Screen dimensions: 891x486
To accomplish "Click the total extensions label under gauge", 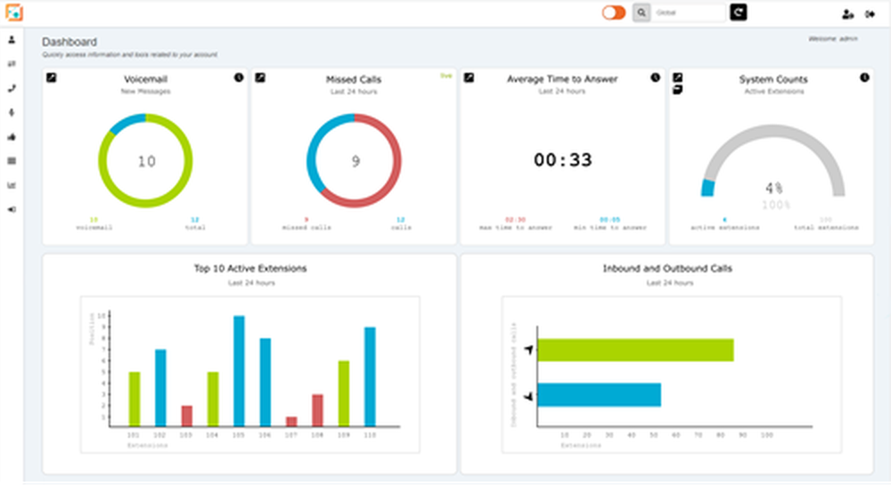I will pos(826,228).
